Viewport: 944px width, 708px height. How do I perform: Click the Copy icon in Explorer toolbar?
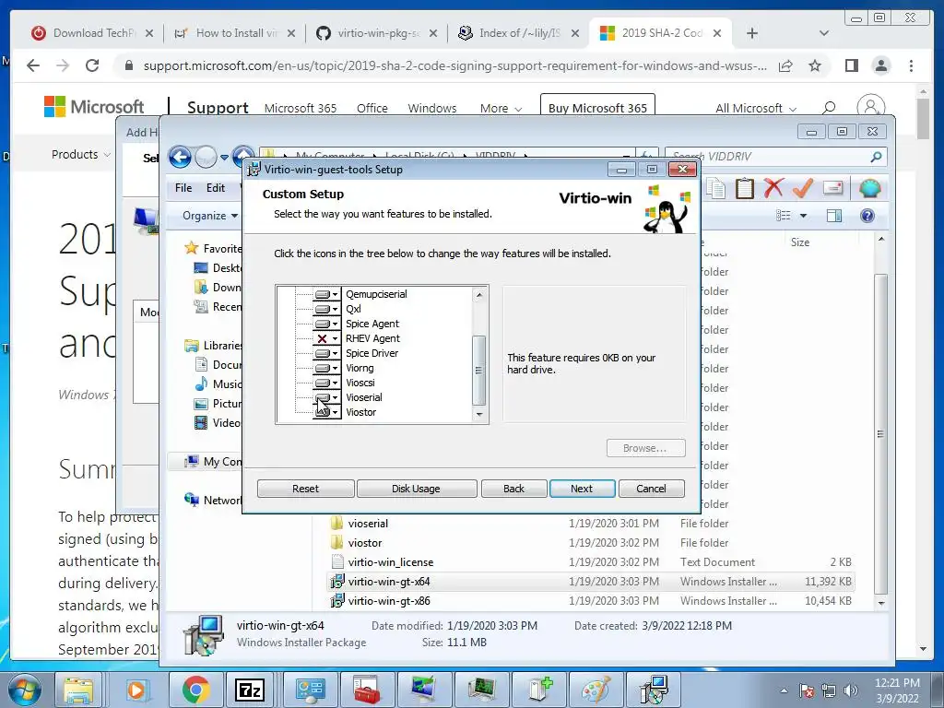tap(715, 188)
